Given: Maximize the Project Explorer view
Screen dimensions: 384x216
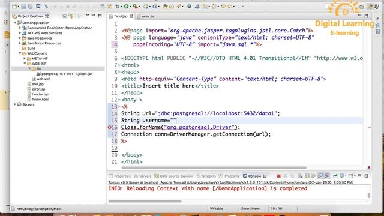Looking at the screenshot, I should pyautogui.click(x=100, y=16).
